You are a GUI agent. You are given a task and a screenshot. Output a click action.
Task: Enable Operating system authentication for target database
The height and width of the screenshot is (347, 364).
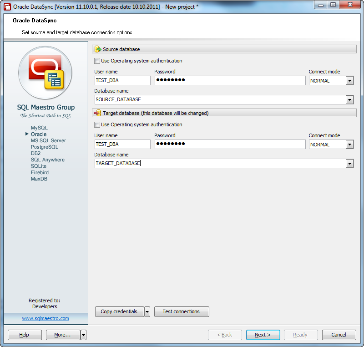[x=97, y=124]
